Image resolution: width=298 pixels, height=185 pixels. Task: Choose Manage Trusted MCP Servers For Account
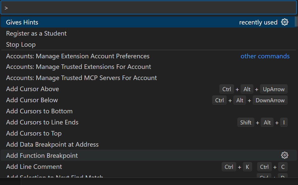coord(81,78)
